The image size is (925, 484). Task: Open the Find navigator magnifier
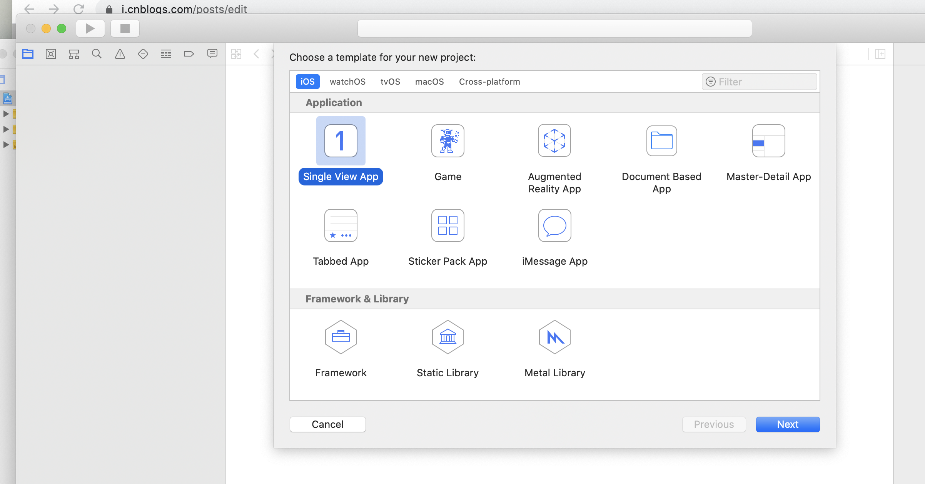tap(97, 54)
